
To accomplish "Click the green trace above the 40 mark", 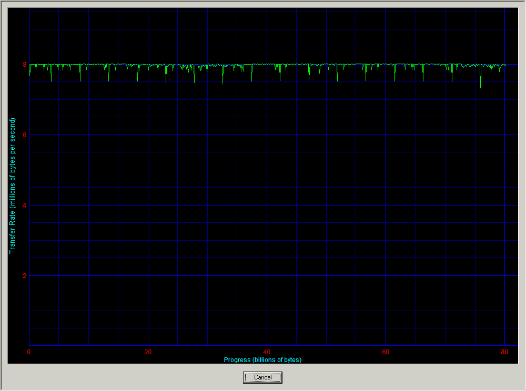I will click(267, 64).
